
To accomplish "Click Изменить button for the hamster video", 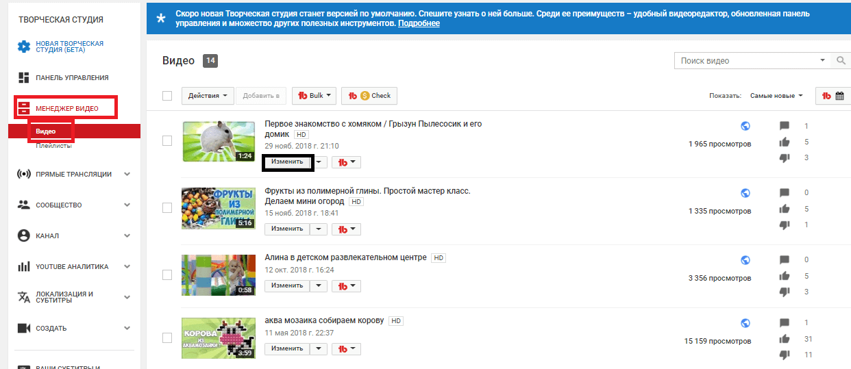I will click(287, 162).
